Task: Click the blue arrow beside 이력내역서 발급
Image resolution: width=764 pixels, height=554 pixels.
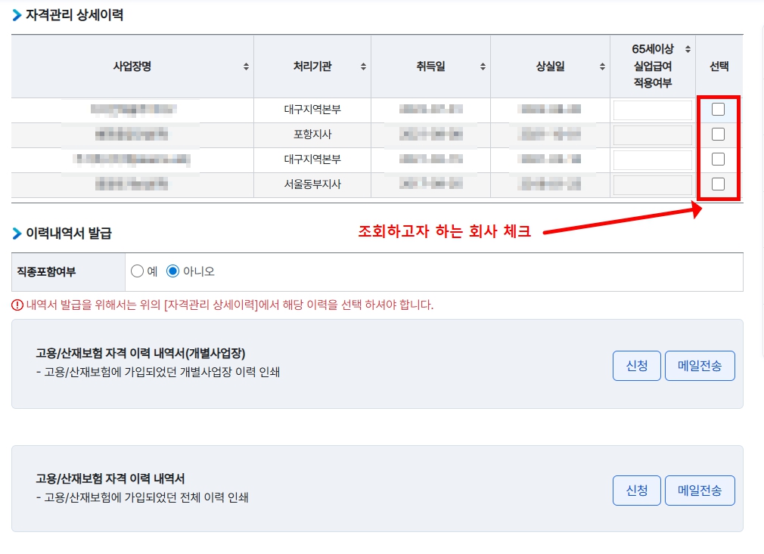Action: tap(18, 232)
